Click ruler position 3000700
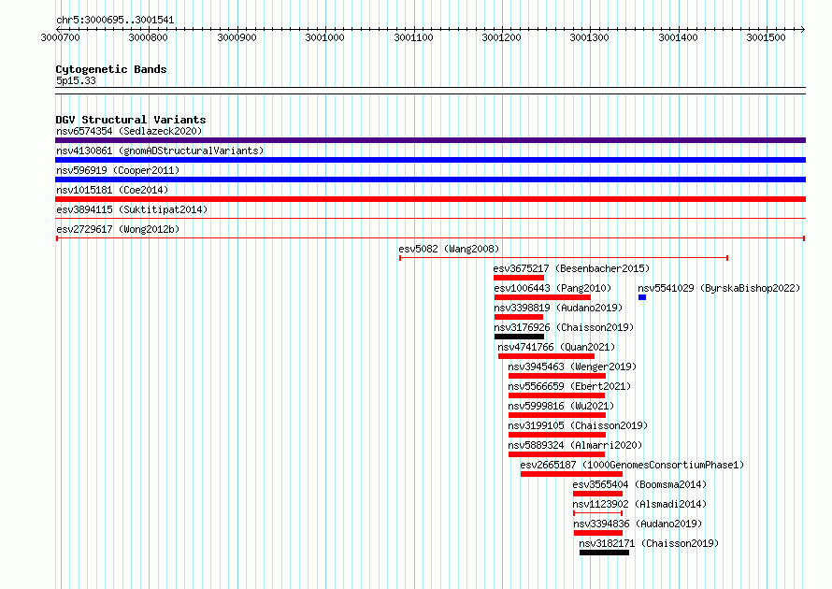Image resolution: width=832 pixels, height=589 pixels. tap(60, 37)
